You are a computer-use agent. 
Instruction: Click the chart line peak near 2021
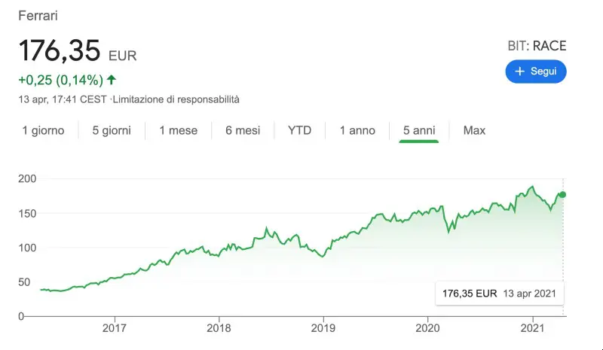point(532,187)
